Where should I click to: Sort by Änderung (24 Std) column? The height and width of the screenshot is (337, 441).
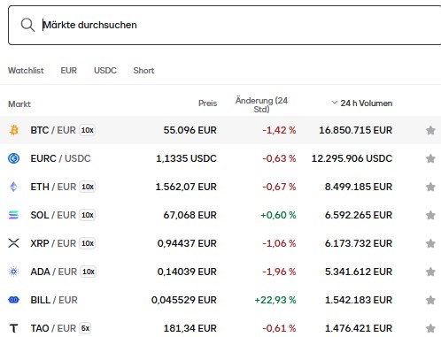coord(261,104)
